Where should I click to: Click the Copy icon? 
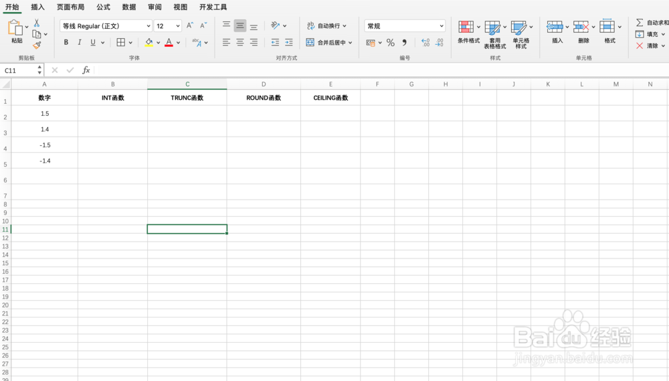(37, 34)
